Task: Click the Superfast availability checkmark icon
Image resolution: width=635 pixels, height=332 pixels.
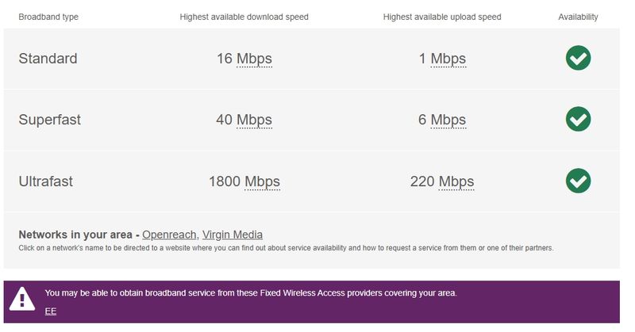Action: point(578,120)
